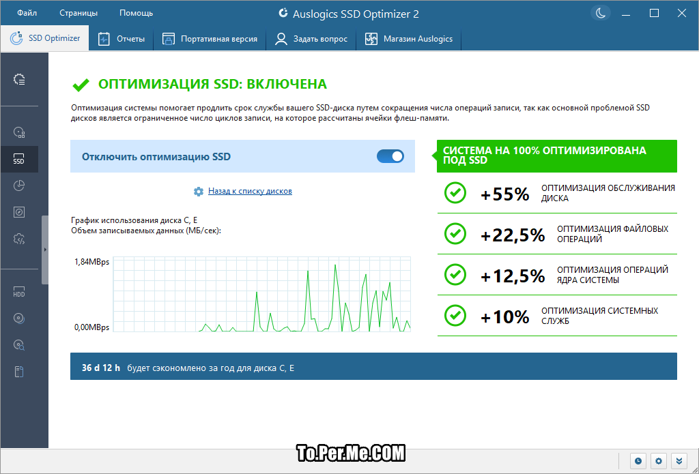
Task: Click the Оптимизация обслуживания диска label
Action: (x=608, y=193)
